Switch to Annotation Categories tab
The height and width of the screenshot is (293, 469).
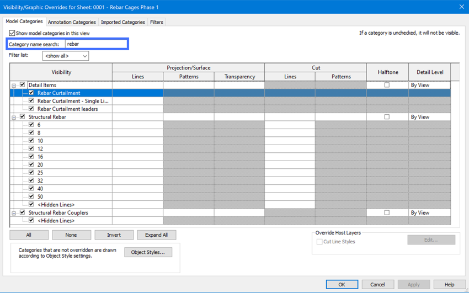[x=72, y=22]
